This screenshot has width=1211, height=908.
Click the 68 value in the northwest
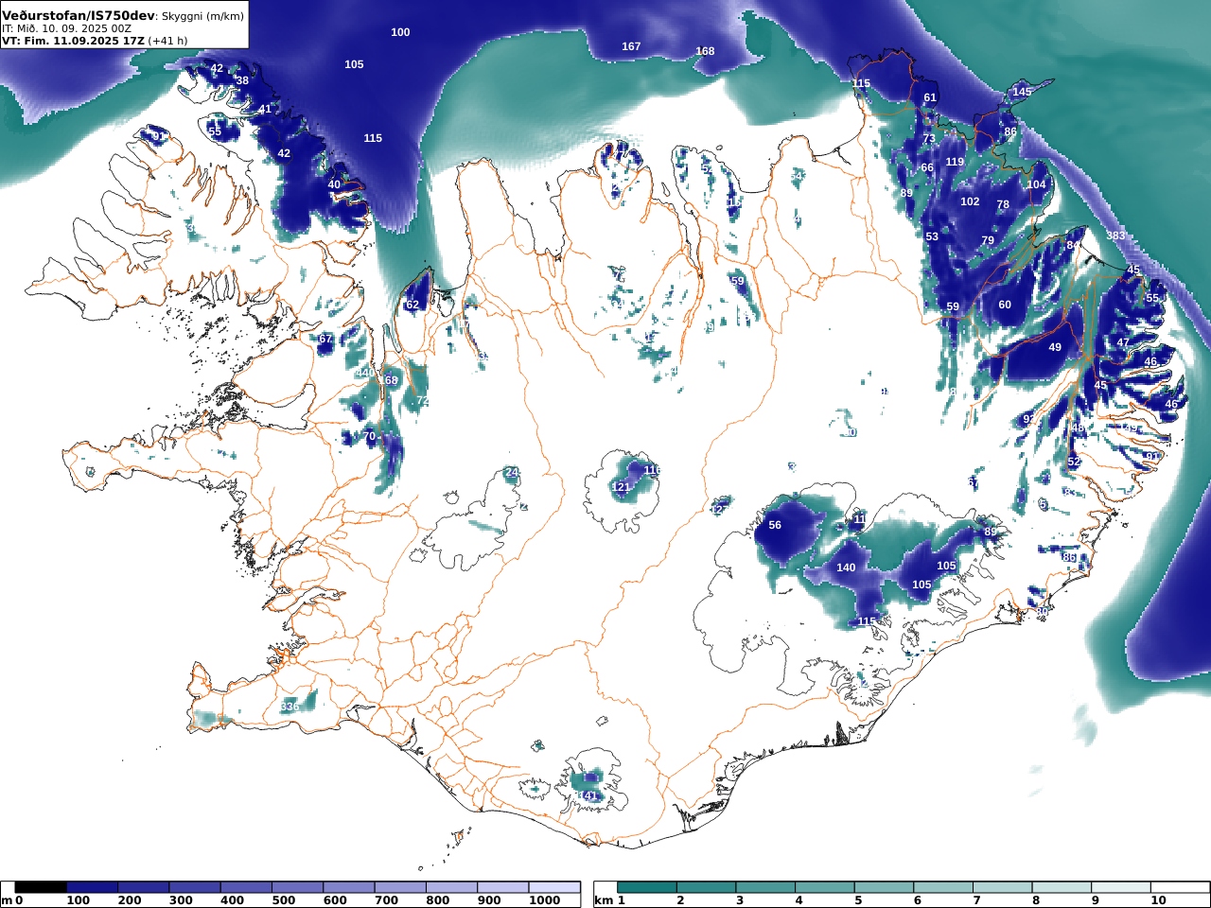pos(392,380)
